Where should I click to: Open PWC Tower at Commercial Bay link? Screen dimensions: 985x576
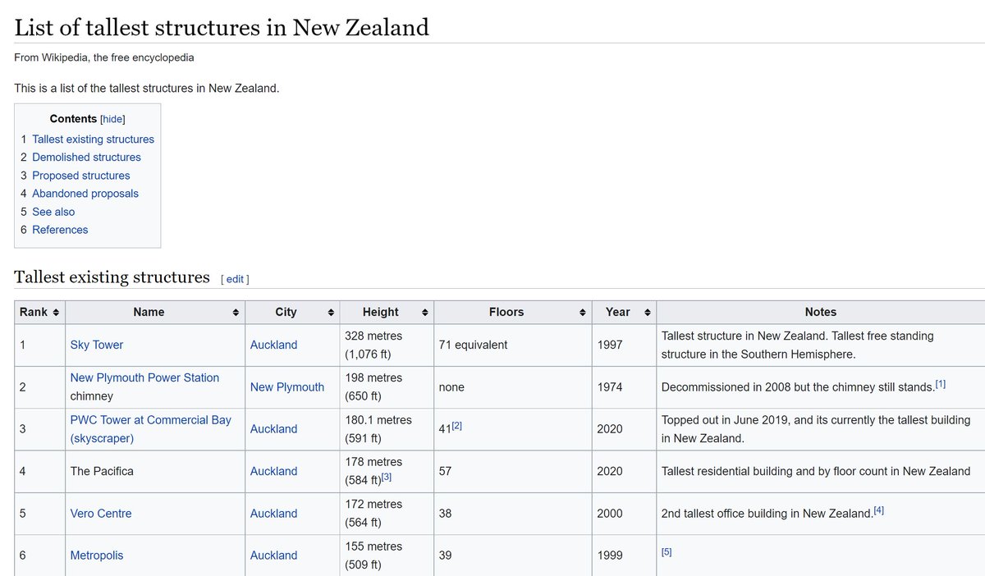(x=151, y=429)
